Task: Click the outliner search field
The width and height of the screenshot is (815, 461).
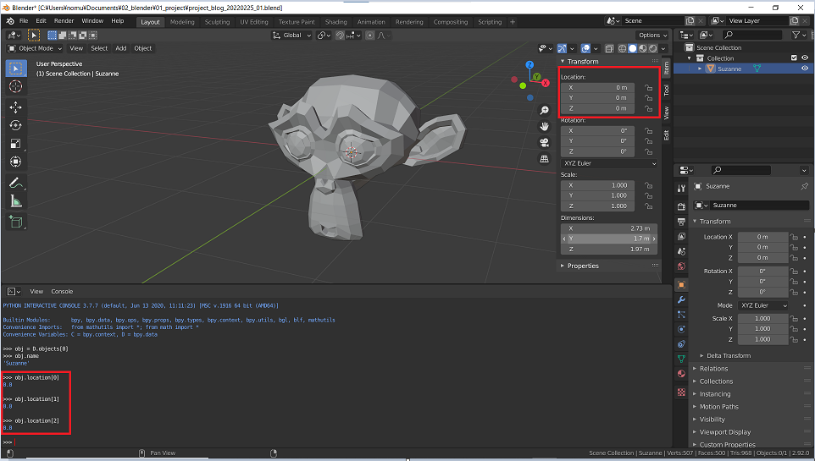Action: click(751, 35)
